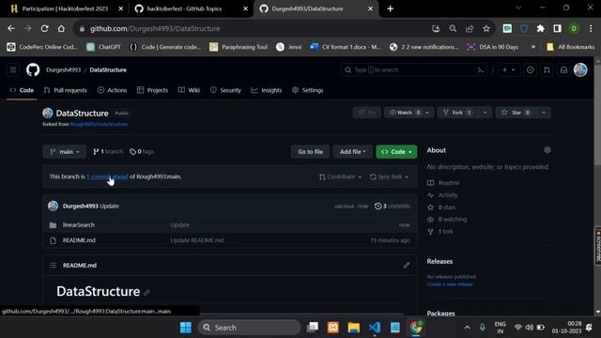Open the 1 branch link
This screenshot has width=601, height=338.
[108, 152]
